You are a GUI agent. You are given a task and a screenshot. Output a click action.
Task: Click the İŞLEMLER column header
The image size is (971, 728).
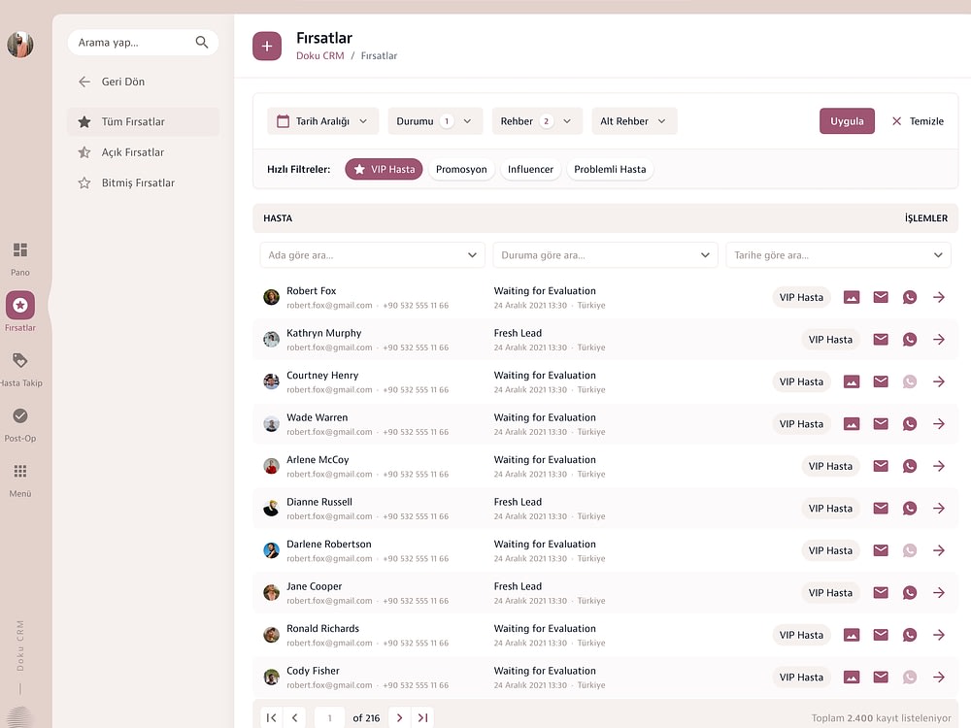[925, 217]
